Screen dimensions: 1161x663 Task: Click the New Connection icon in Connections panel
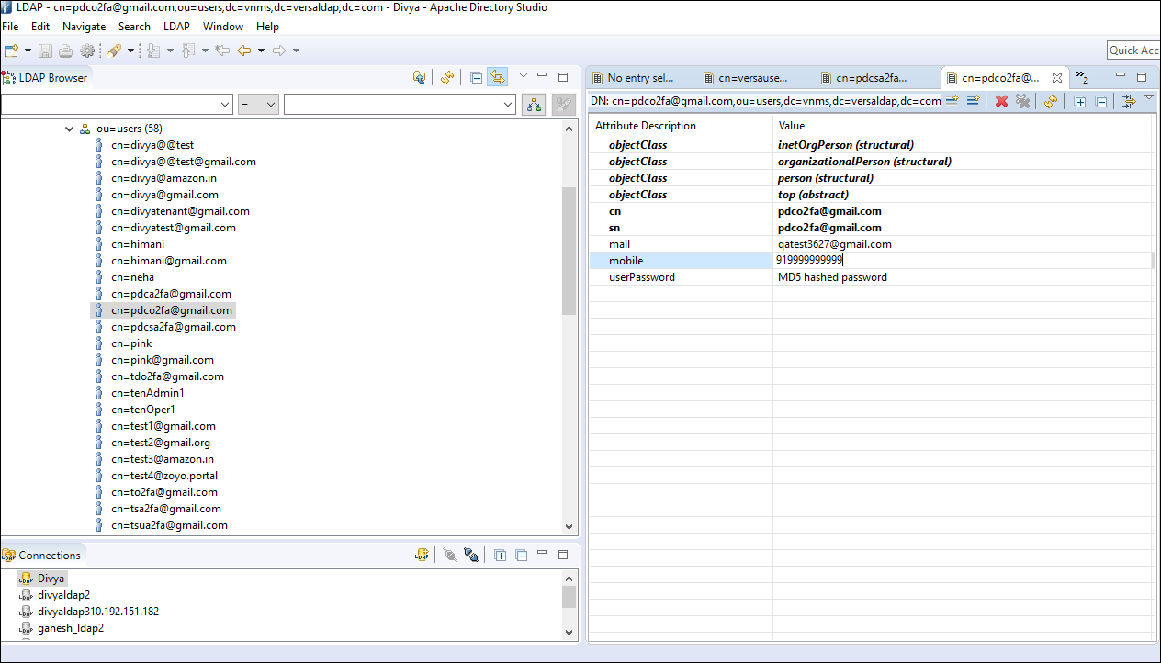point(422,555)
